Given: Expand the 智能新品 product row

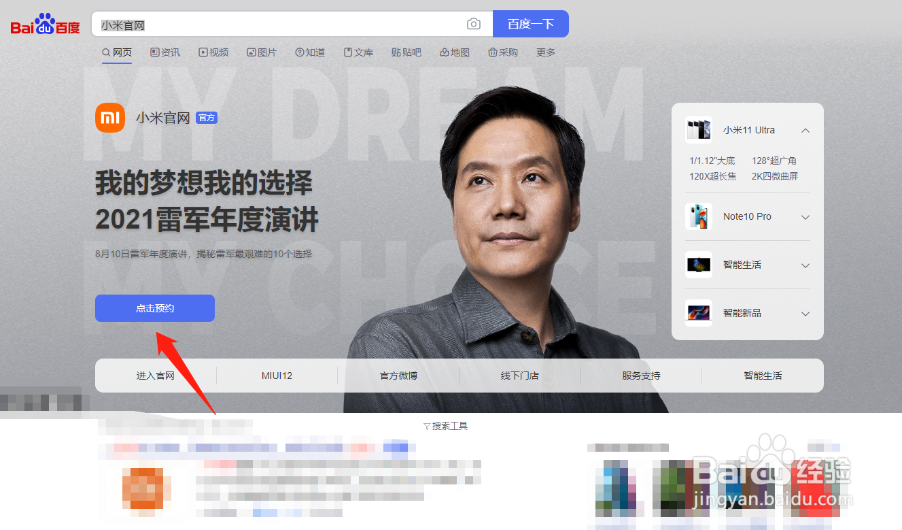Looking at the screenshot, I should (x=805, y=314).
